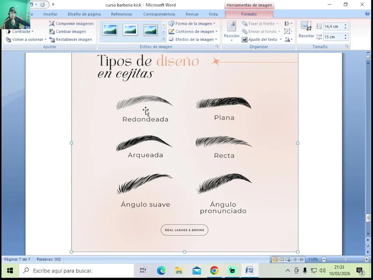Click the Página: 7 de 7 status indicator

coord(17,259)
